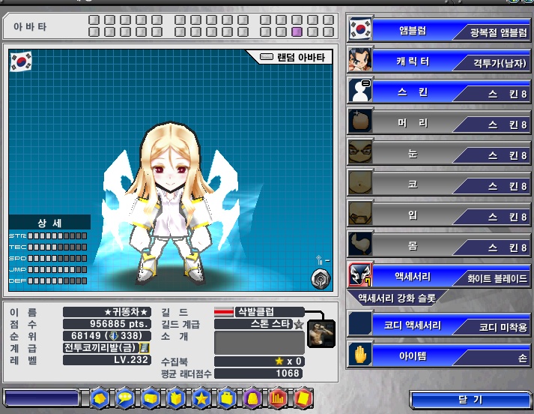Click the white silhouette skin icon
534x414 pixels.
tap(360, 90)
